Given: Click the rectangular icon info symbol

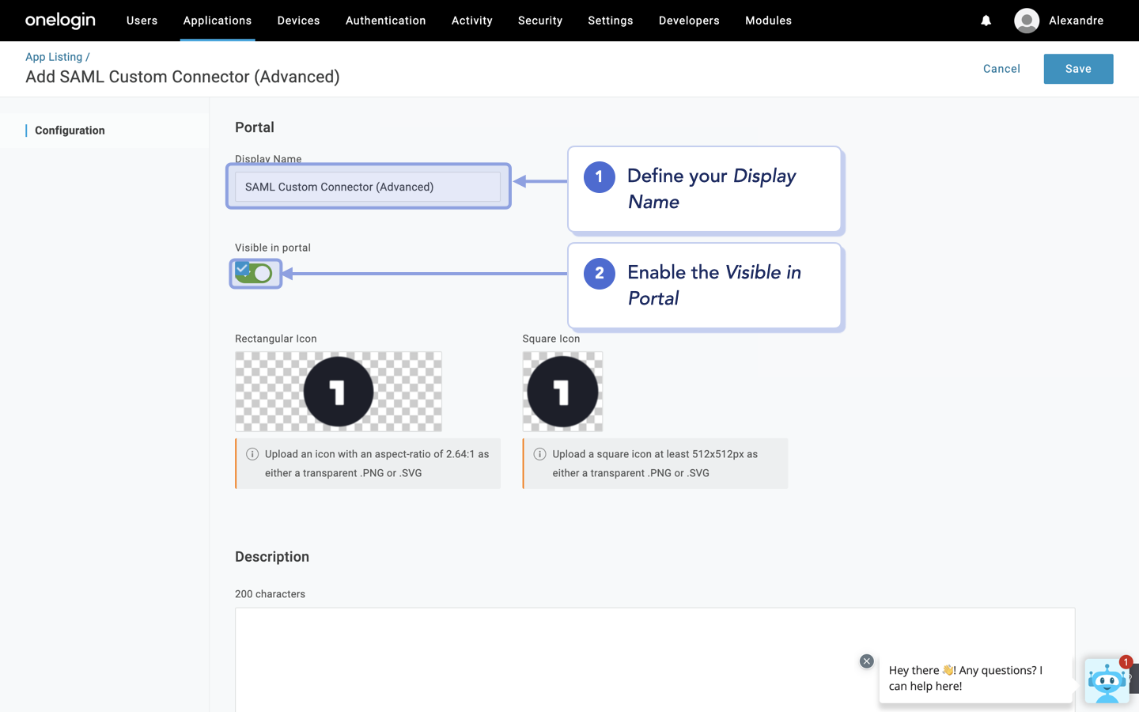Looking at the screenshot, I should click(252, 454).
